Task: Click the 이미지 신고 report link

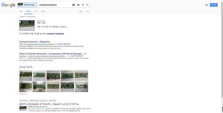Action: tap(23, 94)
